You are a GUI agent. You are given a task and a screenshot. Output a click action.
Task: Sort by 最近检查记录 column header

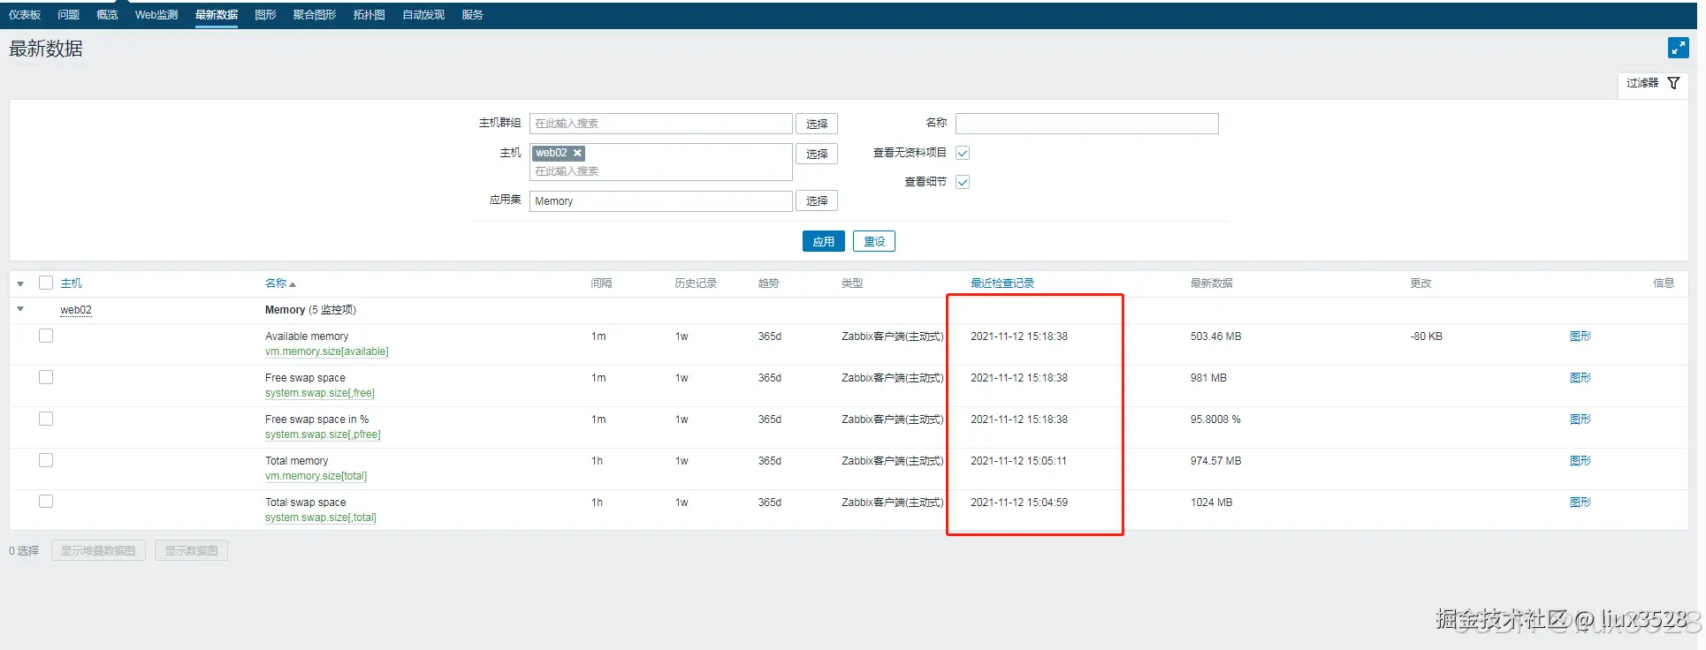(x=1002, y=283)
